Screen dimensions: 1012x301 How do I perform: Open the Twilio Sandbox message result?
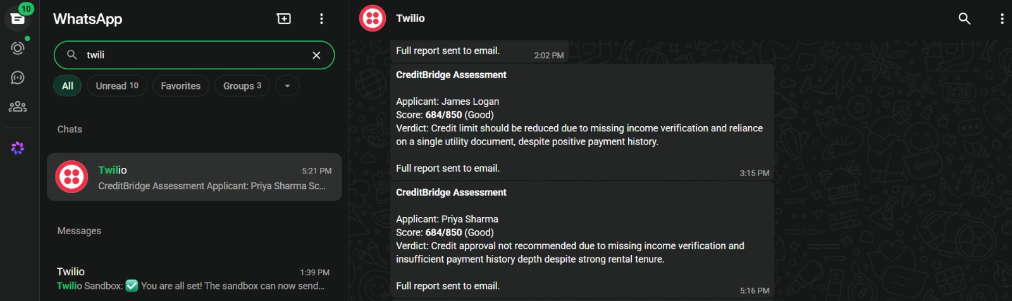194,278
